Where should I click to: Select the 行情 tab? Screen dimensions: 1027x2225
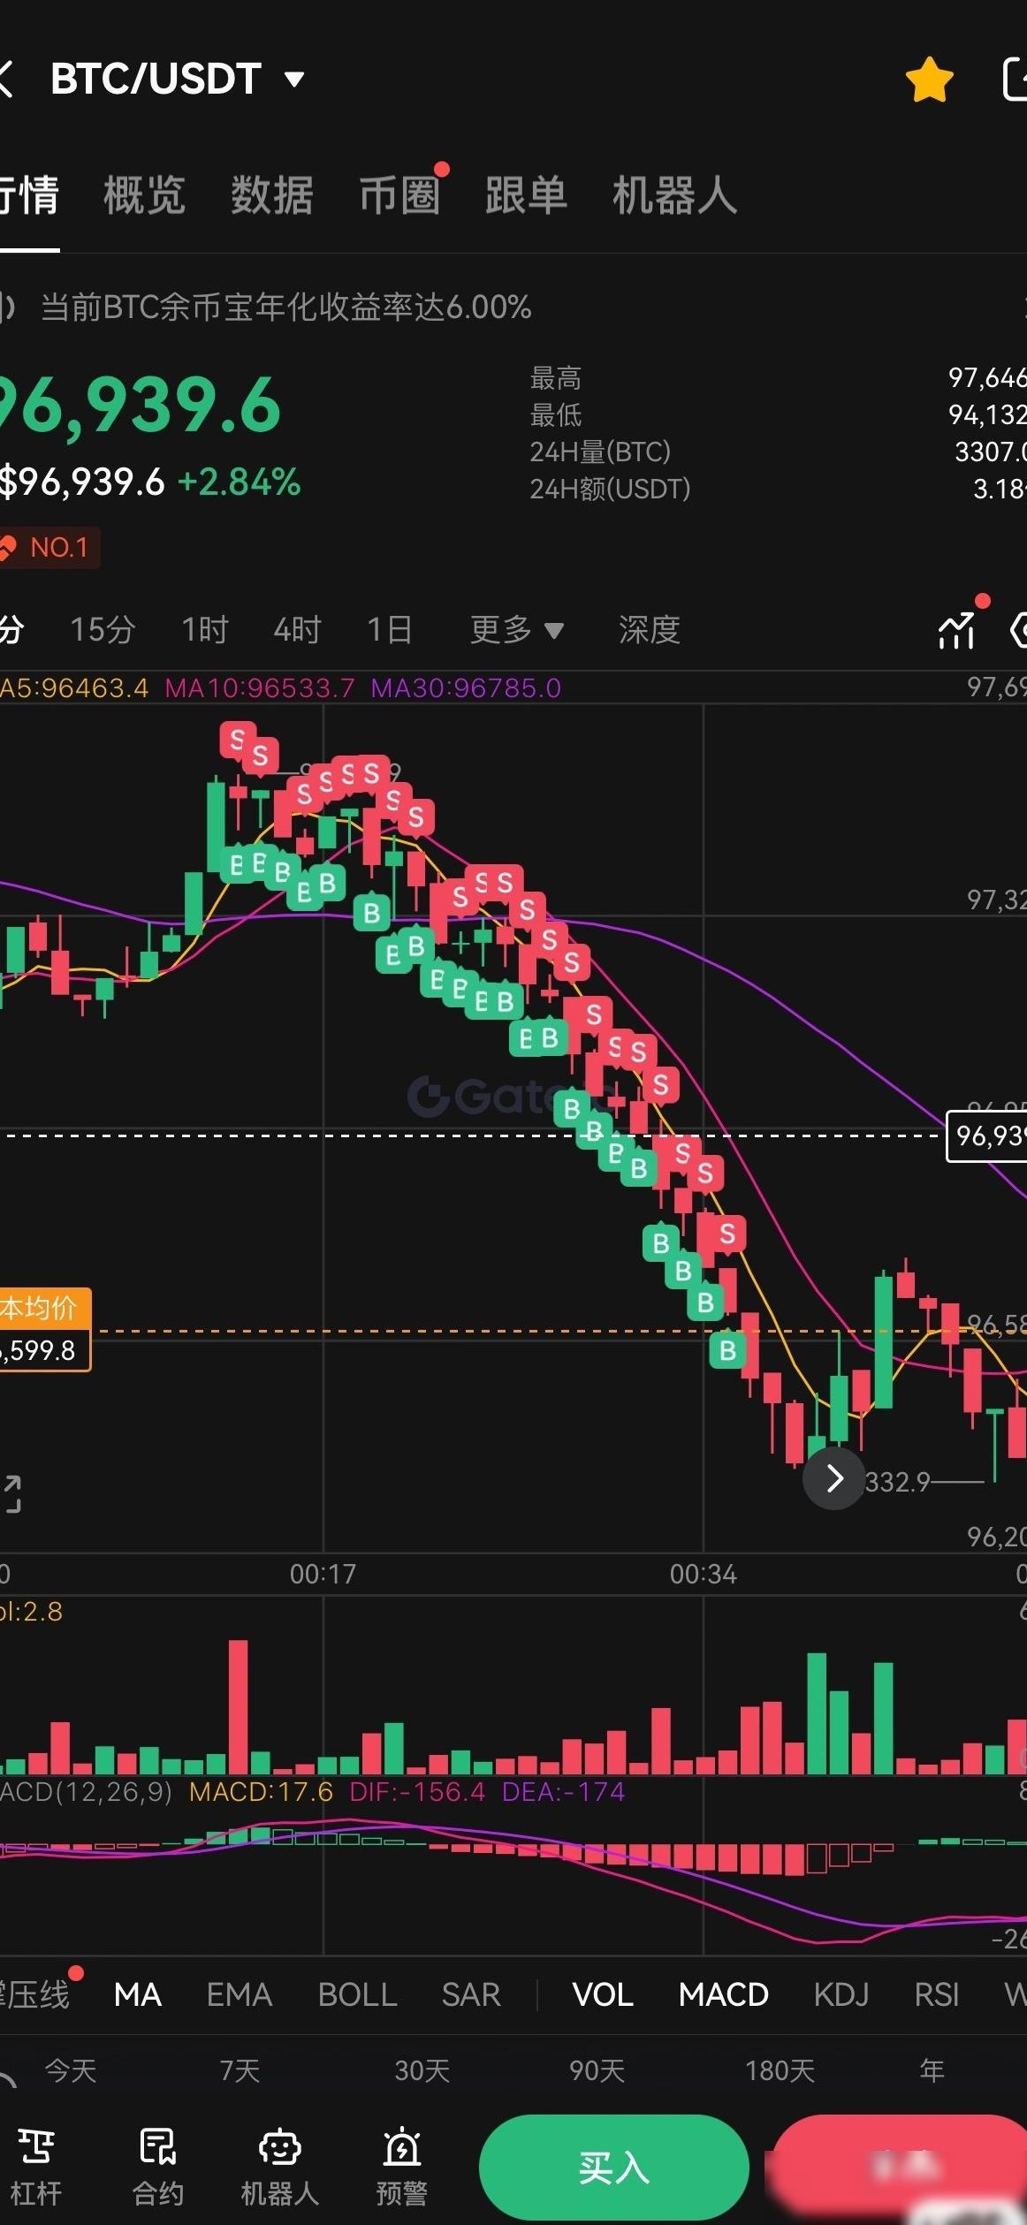tap(29, 195)
